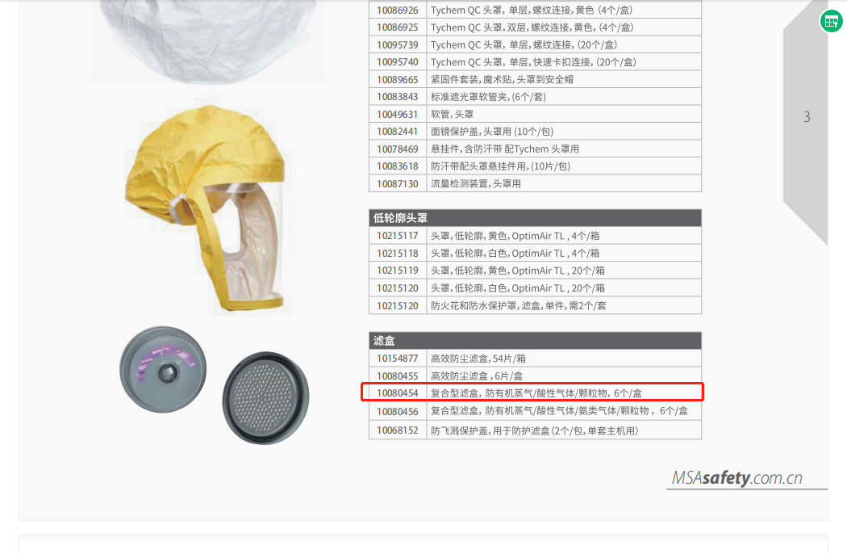Select the 10049631 软管 头罩 row
Screen dimensions: 847x554
[x=536, y=114]
